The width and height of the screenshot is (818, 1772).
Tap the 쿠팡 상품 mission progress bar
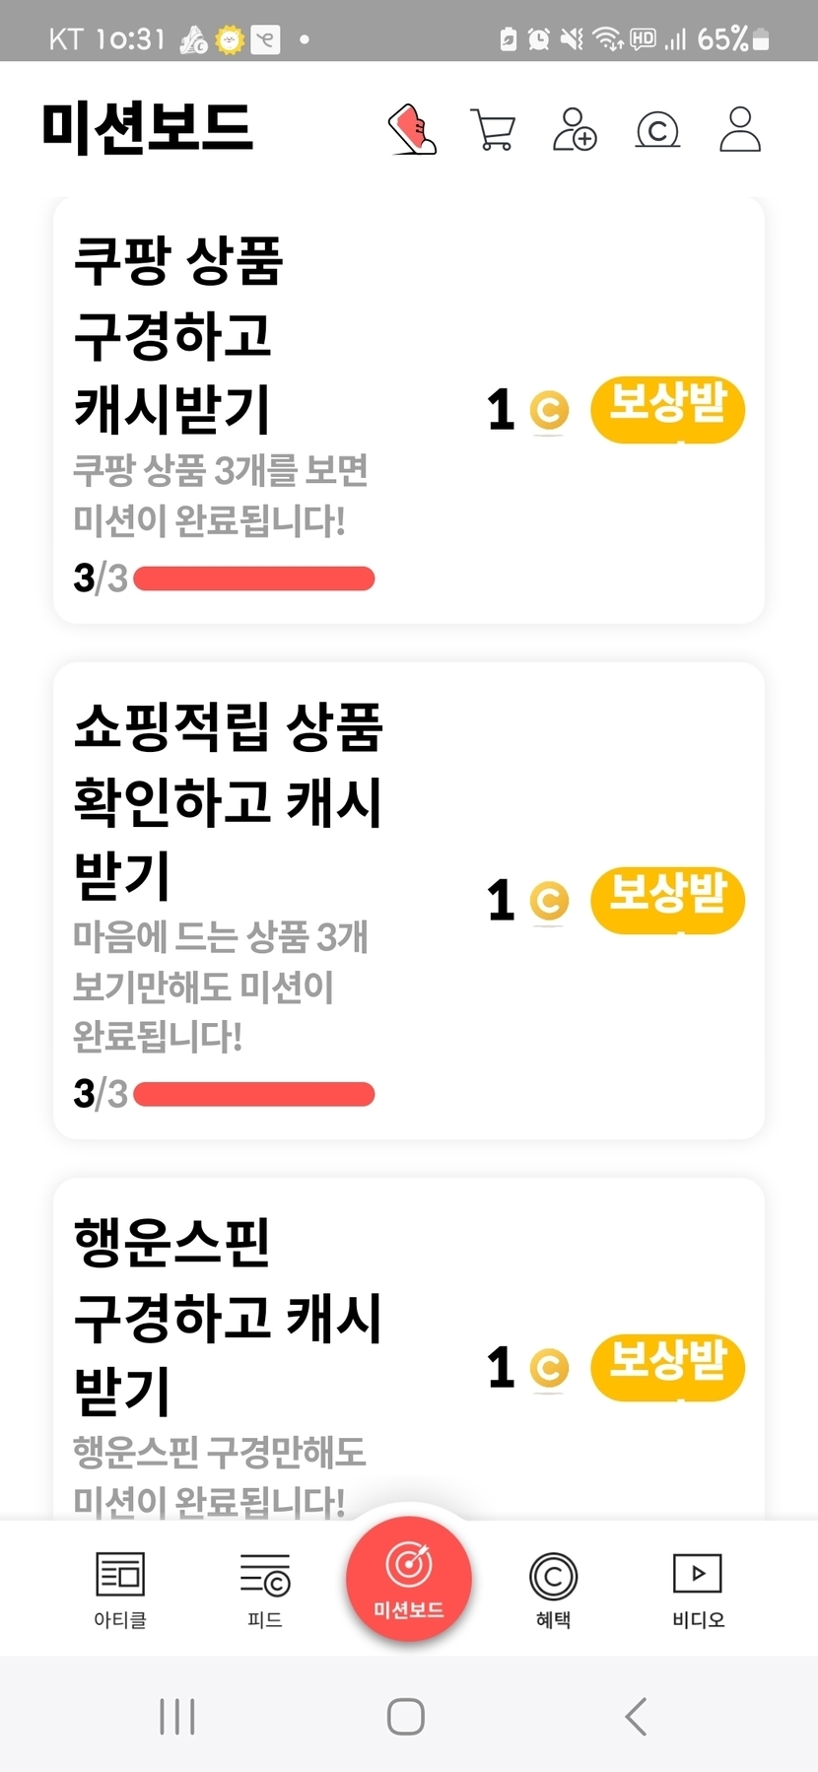pyautogui.click(x=254, y=579)
